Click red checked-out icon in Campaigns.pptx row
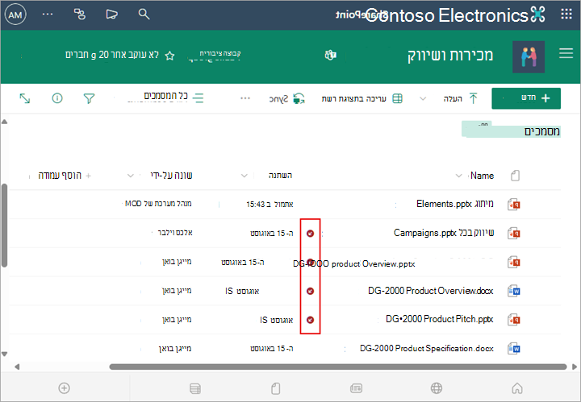The width and height of the screenshot is (581, 402). (310, 234)
